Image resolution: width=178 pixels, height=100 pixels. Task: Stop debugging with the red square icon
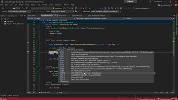click(x=83, y=8)
